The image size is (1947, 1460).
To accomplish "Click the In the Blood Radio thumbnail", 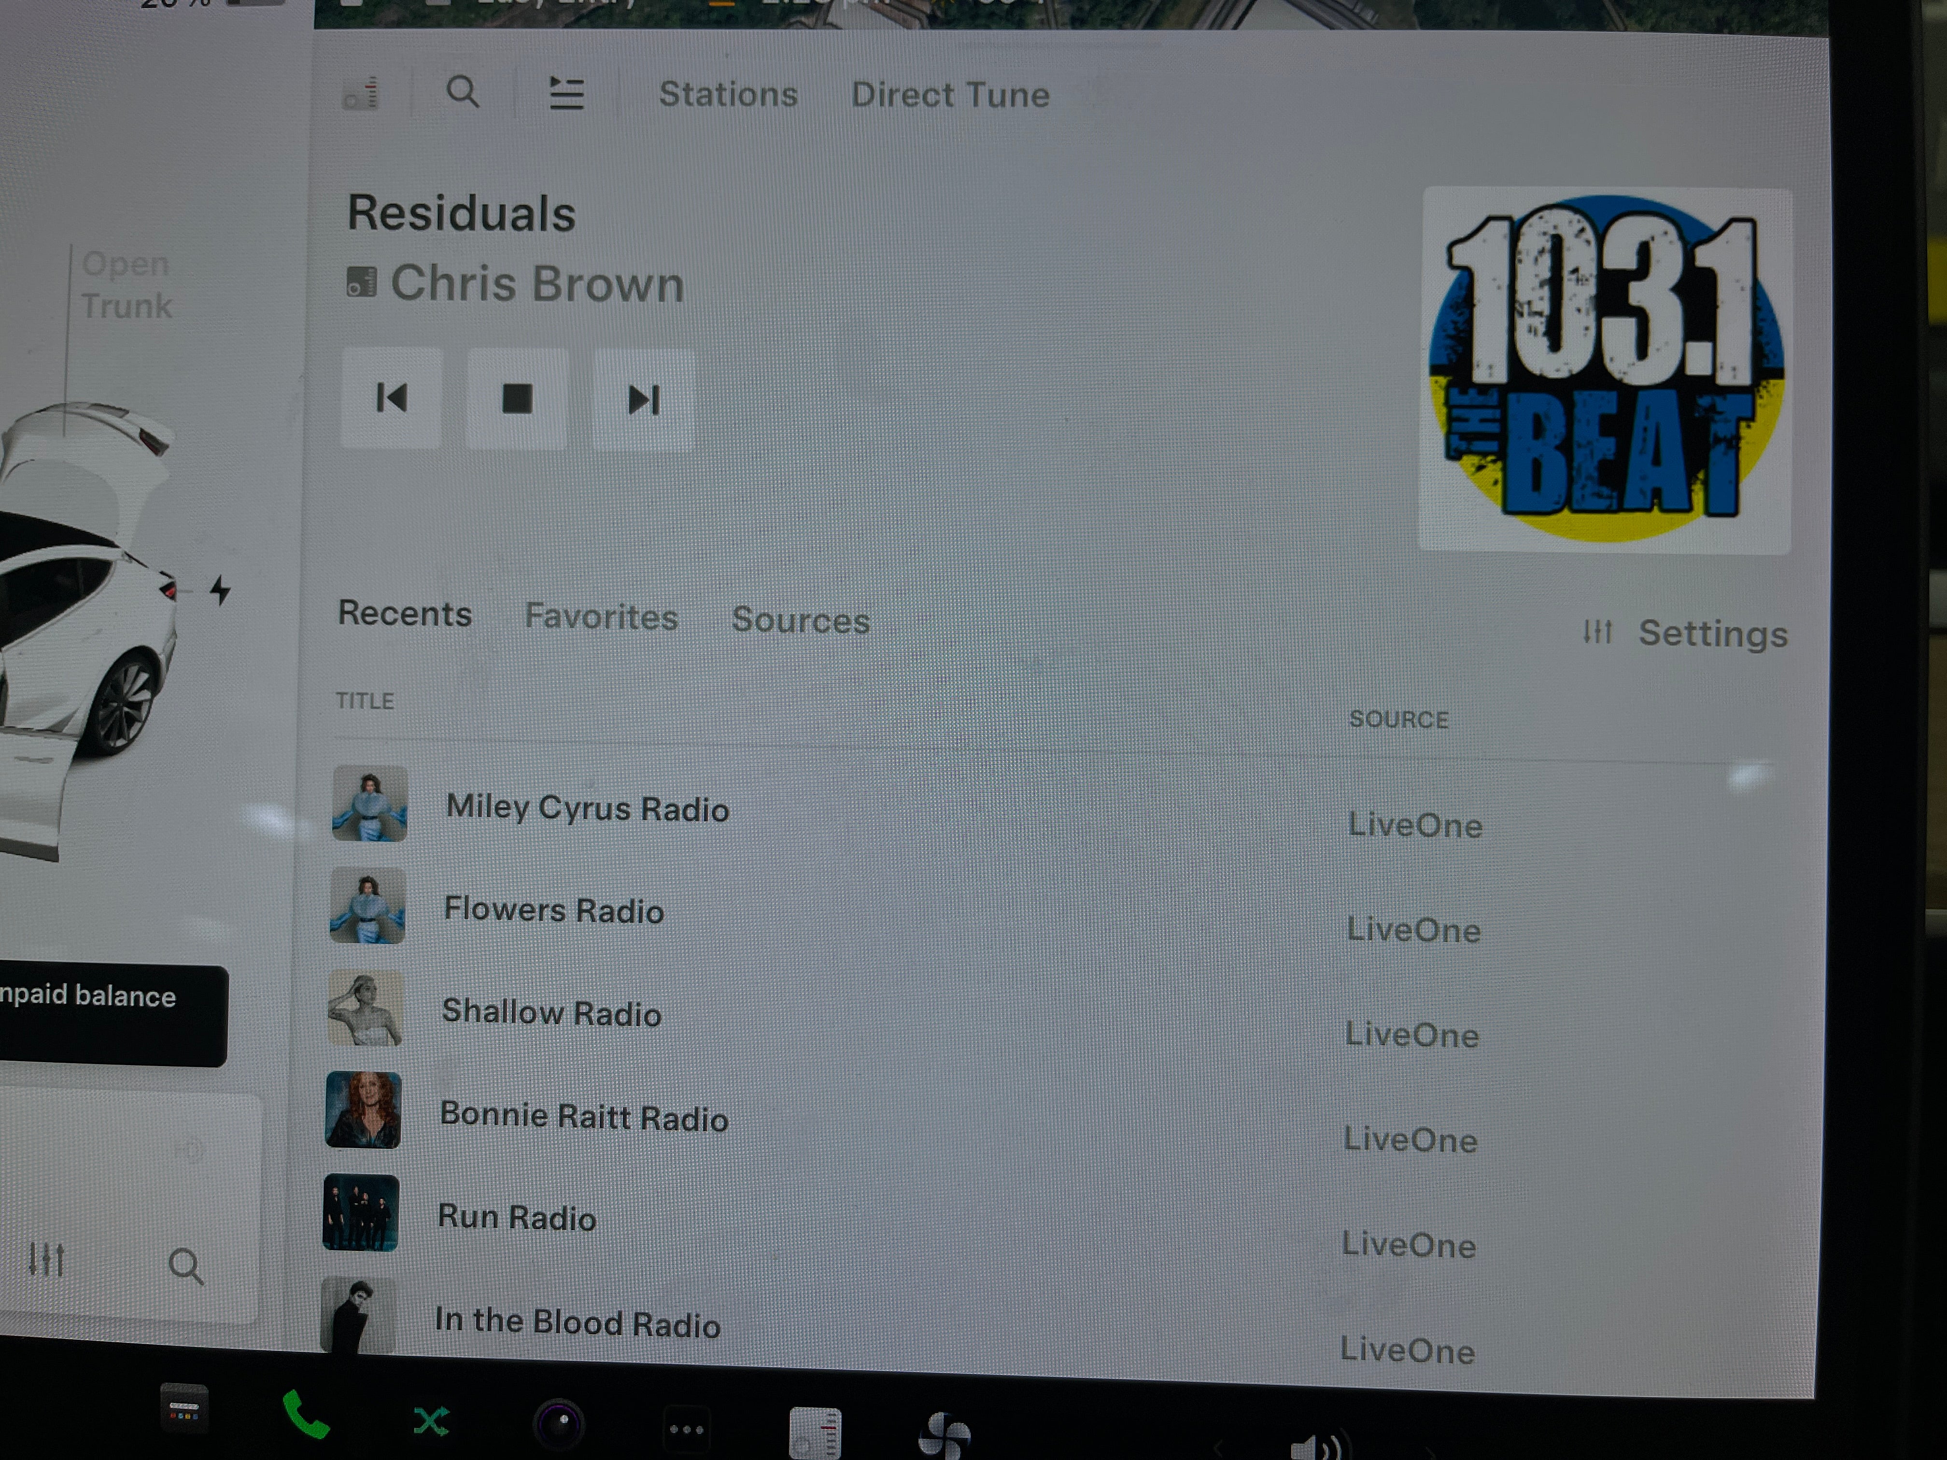I will tap(357, 1315).
